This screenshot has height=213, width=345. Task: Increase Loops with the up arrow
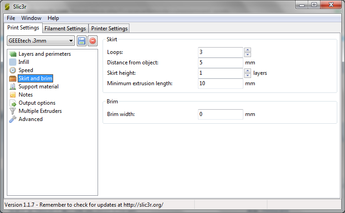[247, 50]
